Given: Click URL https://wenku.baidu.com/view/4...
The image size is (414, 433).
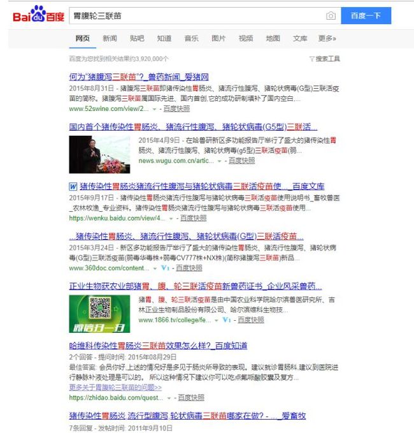Looking at the screenshot, I should coord(117,218).
